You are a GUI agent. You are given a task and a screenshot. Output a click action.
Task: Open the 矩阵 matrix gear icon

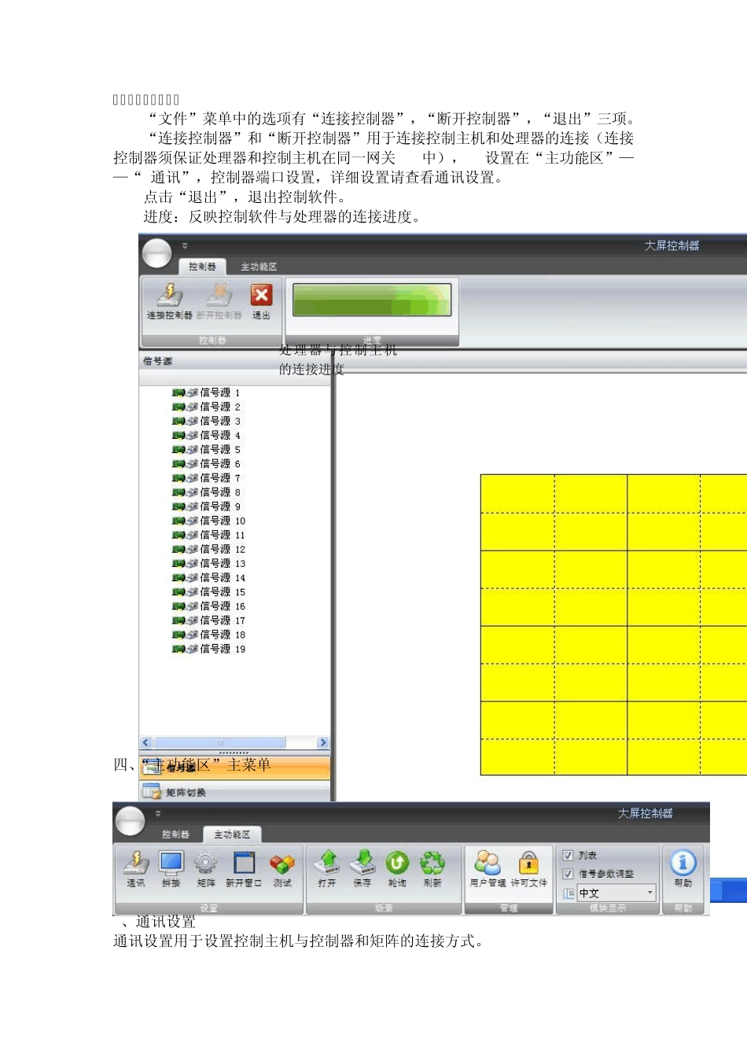[x=205, y=864]
